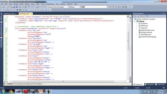The image size is (167, 94).
Task: Undo the last edit with the Undo icon
Action: pyautogui.click(x=29, y=7)
